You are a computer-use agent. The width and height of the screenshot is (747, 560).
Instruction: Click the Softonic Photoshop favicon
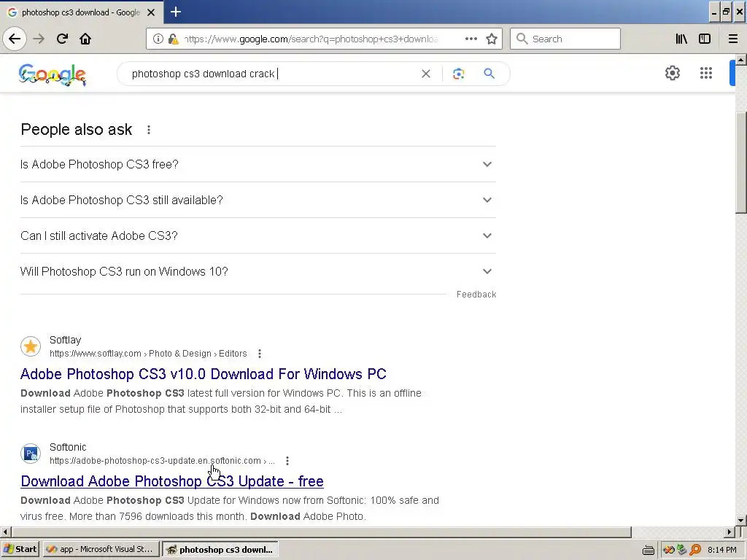pos(31,454)
